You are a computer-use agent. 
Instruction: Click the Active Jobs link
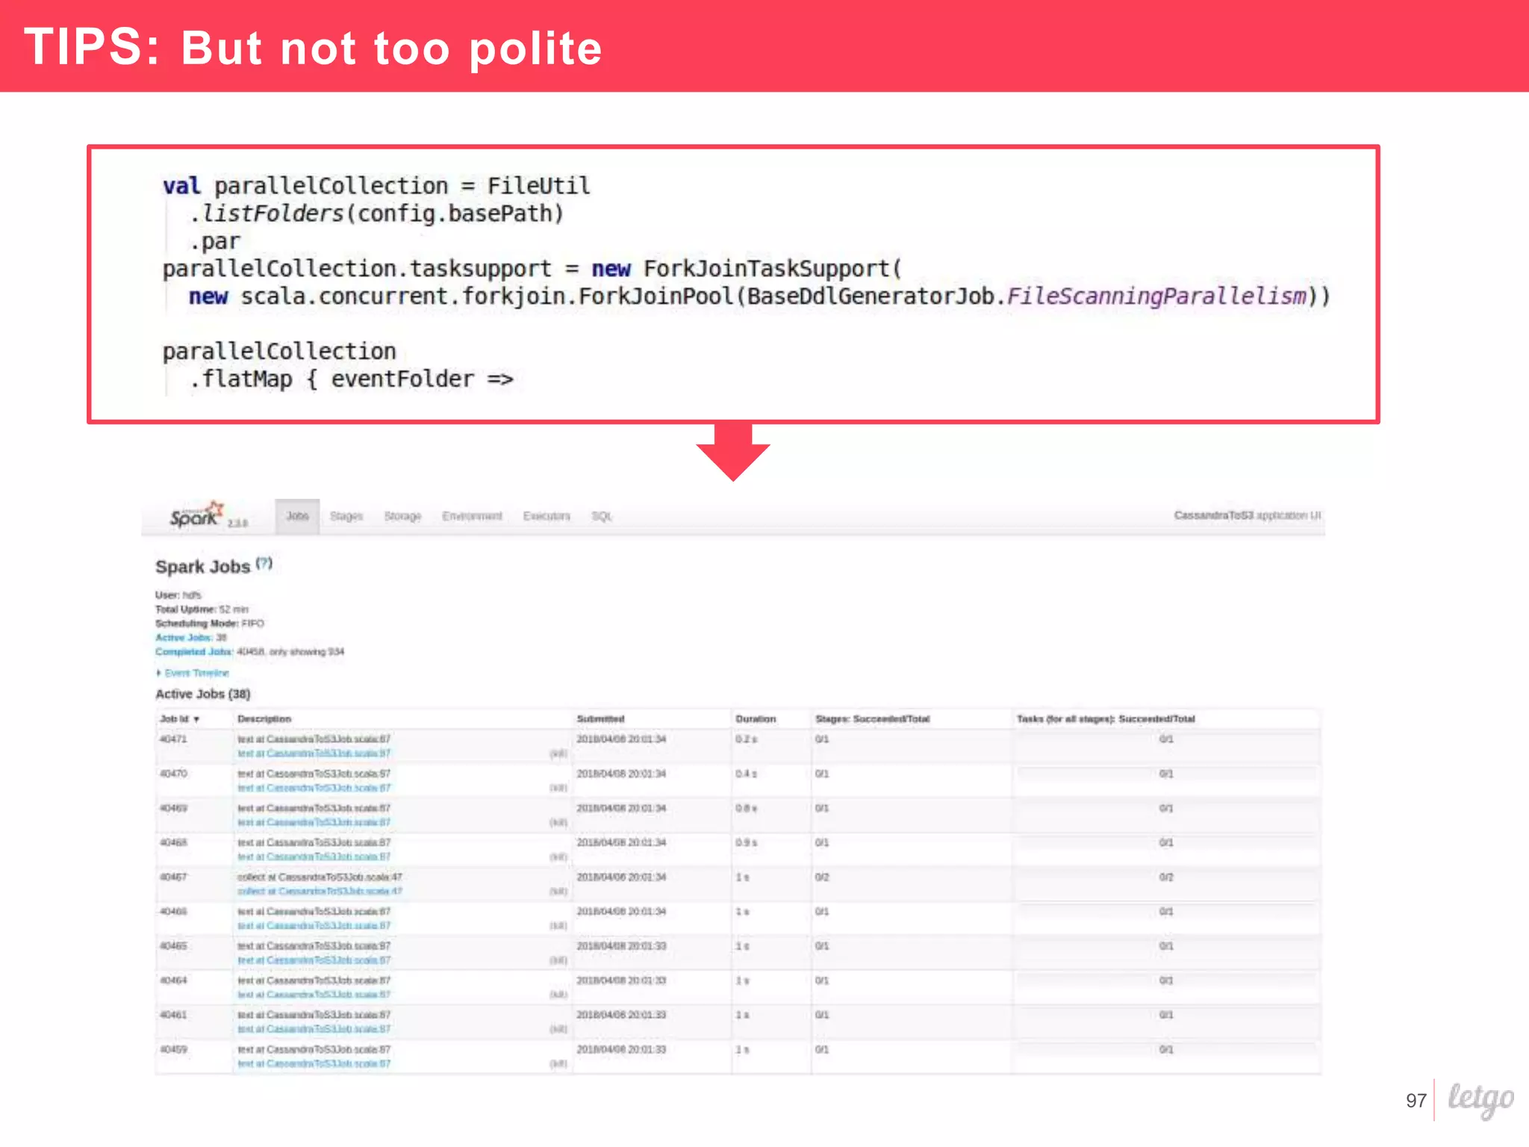(183, 638)
